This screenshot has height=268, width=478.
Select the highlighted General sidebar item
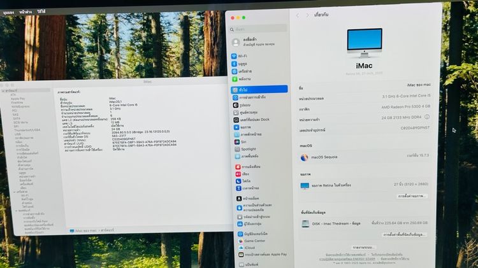coord(259,89)
